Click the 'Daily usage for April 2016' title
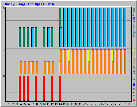137x107 pixels. 29,4
